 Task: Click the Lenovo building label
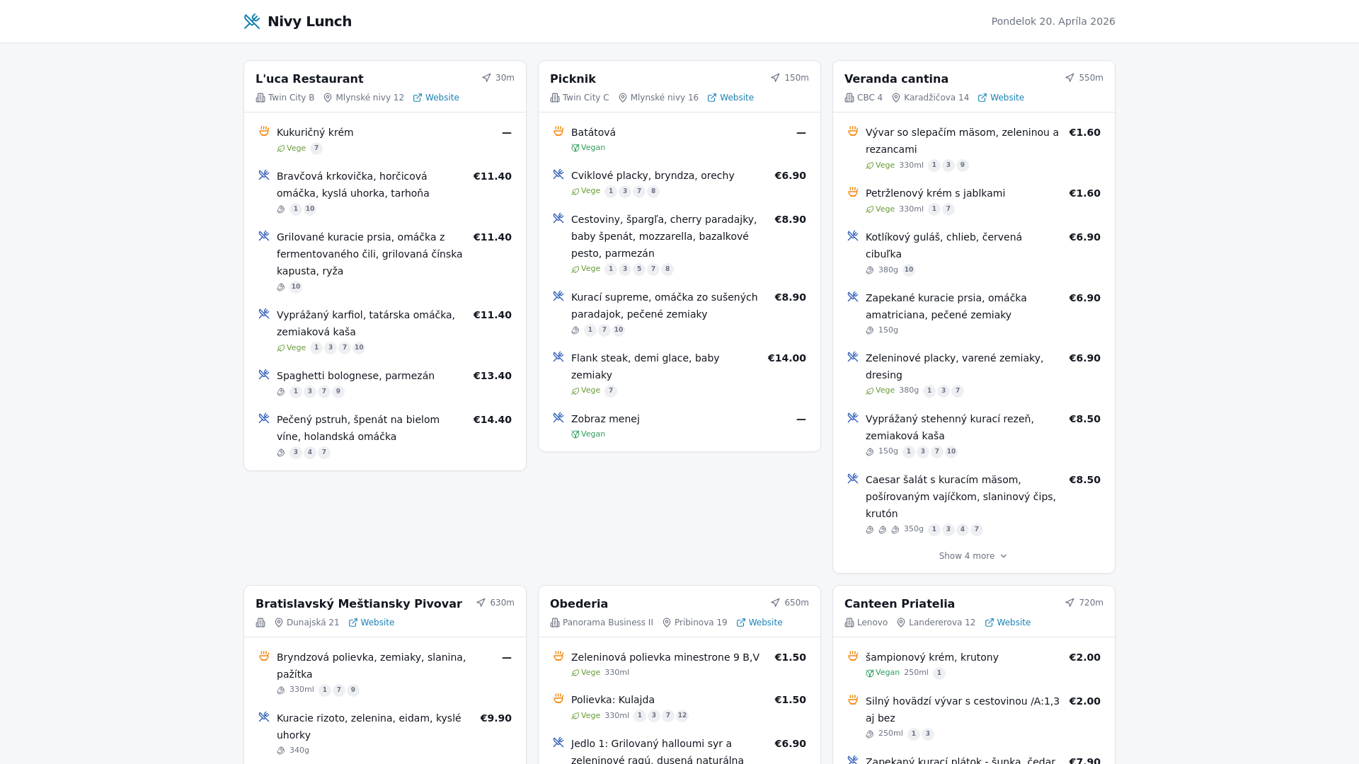pos(872,623)
